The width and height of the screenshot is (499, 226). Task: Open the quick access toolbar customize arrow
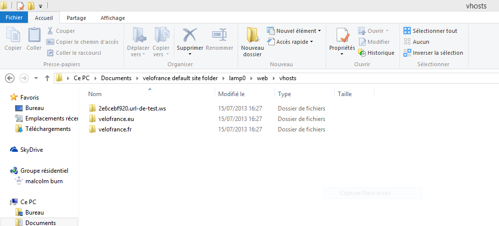(x=40, y=6)
